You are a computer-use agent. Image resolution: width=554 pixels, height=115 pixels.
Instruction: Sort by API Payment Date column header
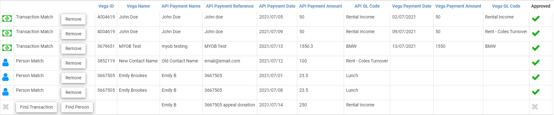tap(277, 6)
